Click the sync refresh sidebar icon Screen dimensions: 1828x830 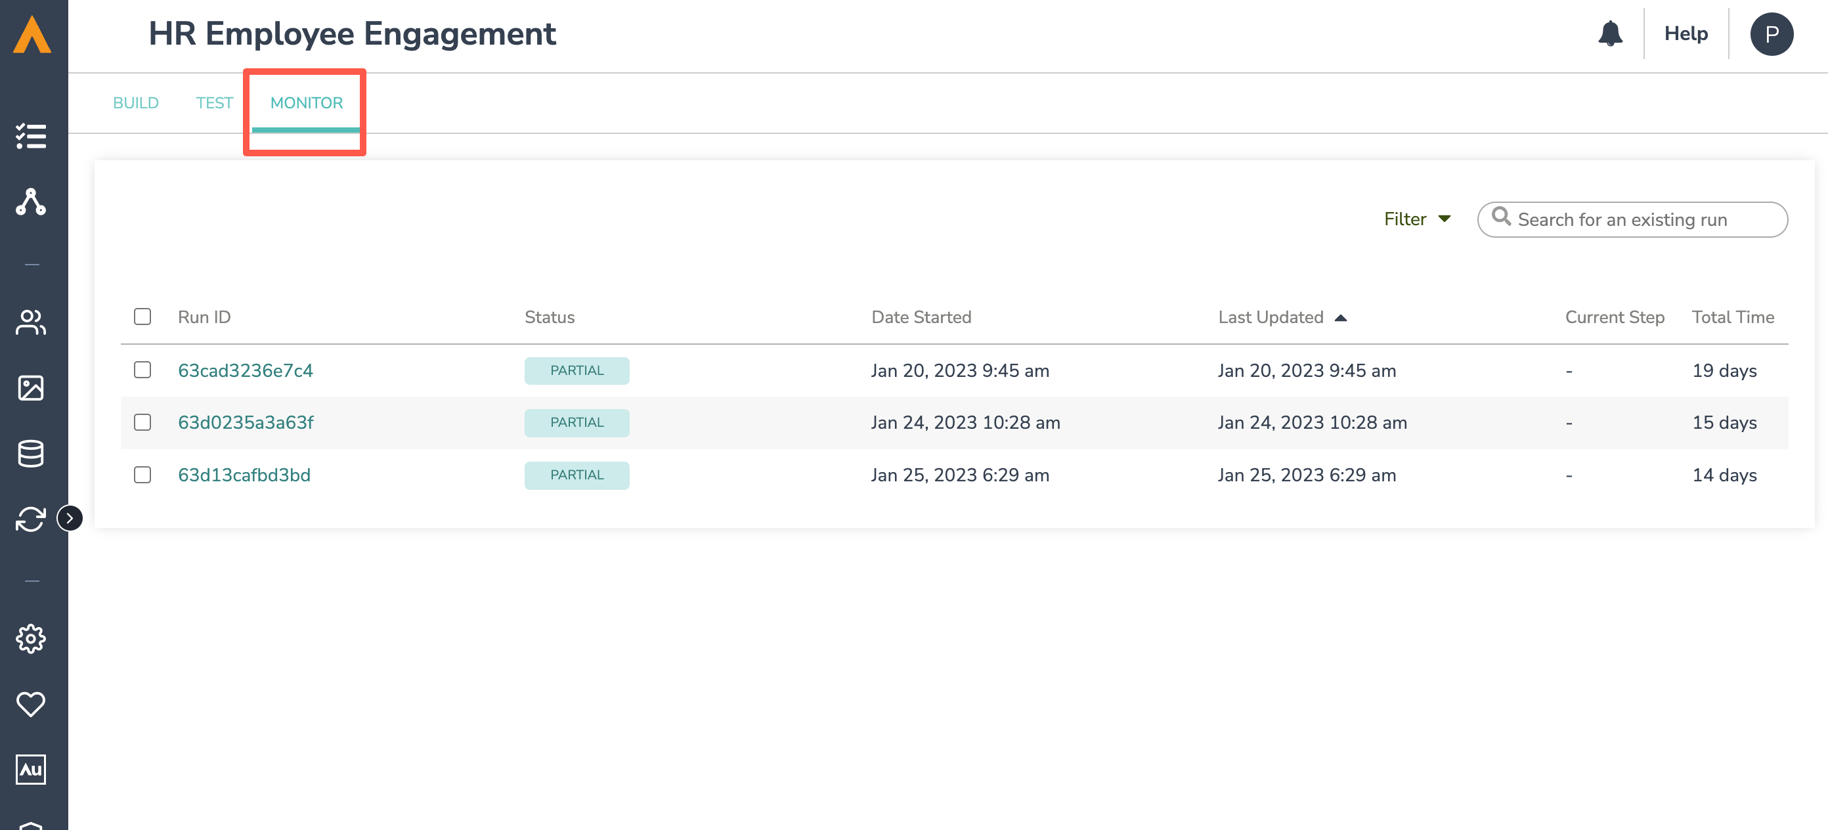point(32,519)
